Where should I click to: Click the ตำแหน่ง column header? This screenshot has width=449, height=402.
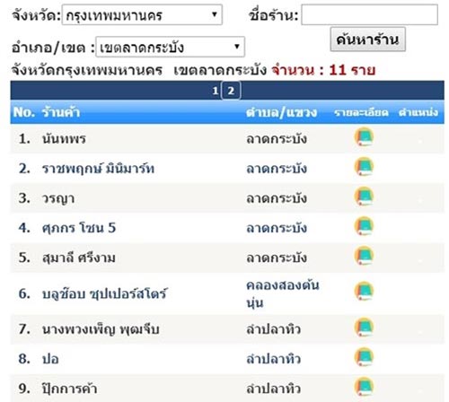tap(418, 112)
